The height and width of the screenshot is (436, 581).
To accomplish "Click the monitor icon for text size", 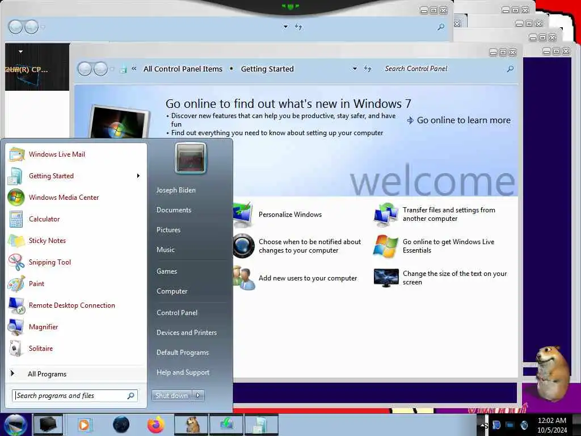I will click(x=386, y=278).
